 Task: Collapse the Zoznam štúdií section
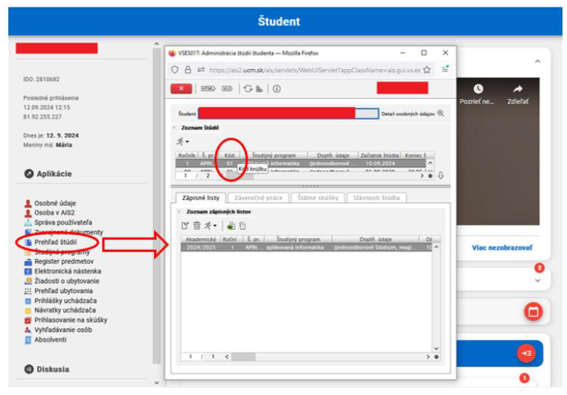173,128
